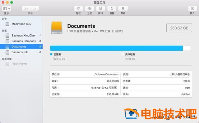
Task: Eject the Backups Company volume
Action: (40, 41)
